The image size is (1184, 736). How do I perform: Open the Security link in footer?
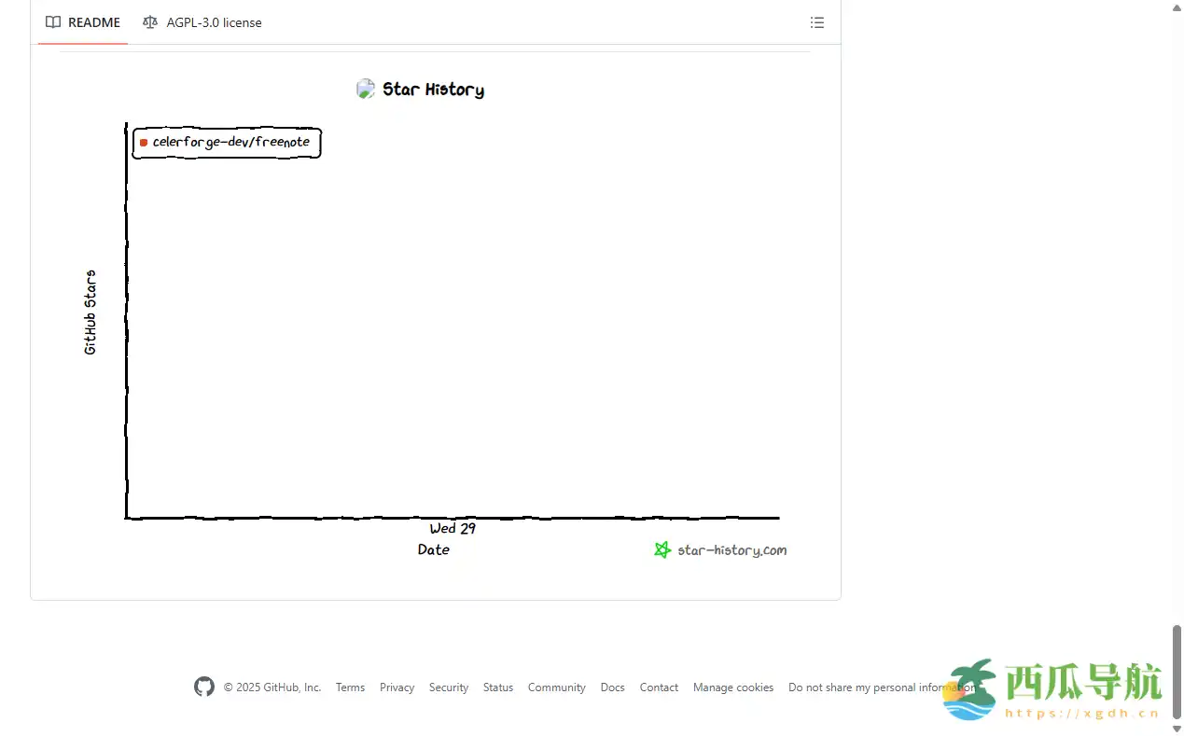(x=448, y=687)
